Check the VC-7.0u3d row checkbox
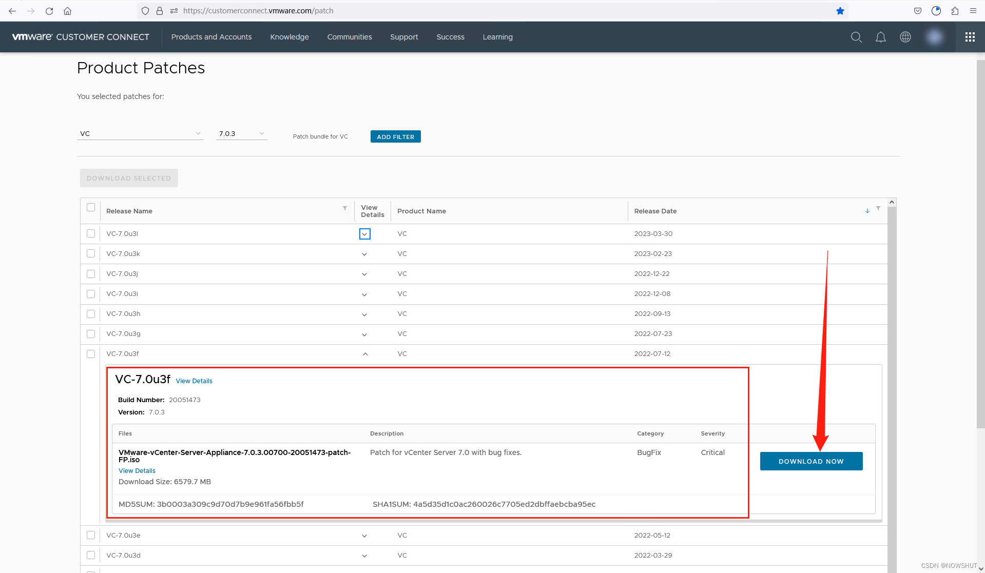 91,555
